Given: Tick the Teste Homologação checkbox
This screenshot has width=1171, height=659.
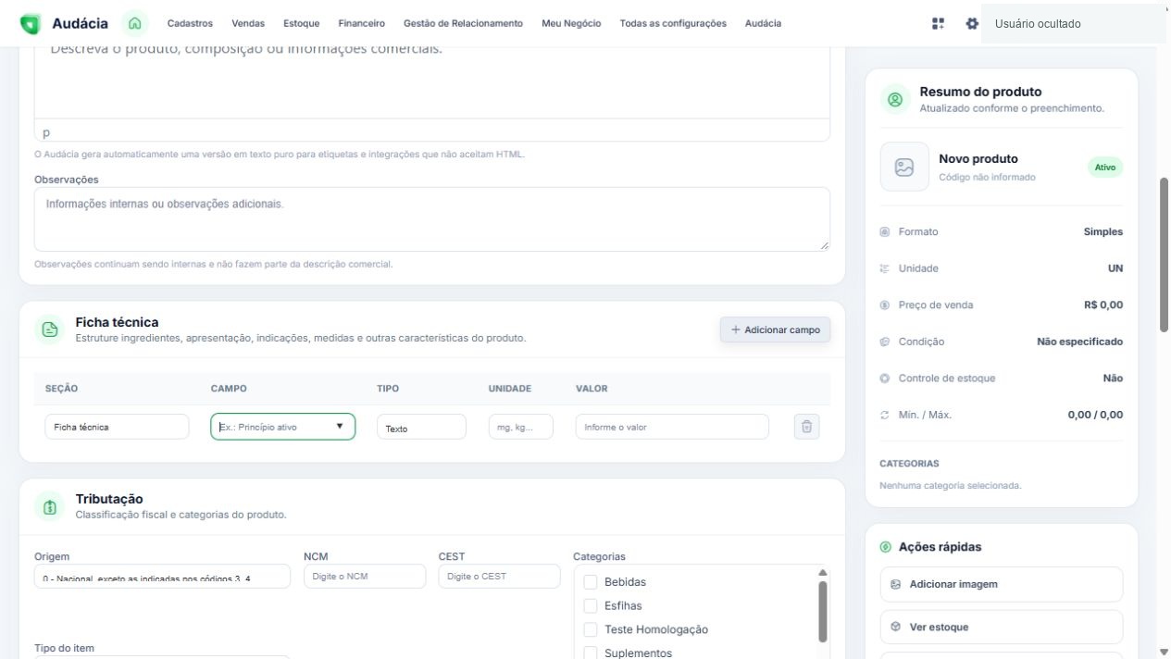Looking at the screenshot, I should [x=591, y=629].
